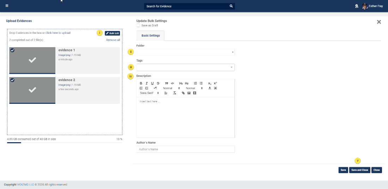Switch to the Basic Settings tab

[151, 36]
